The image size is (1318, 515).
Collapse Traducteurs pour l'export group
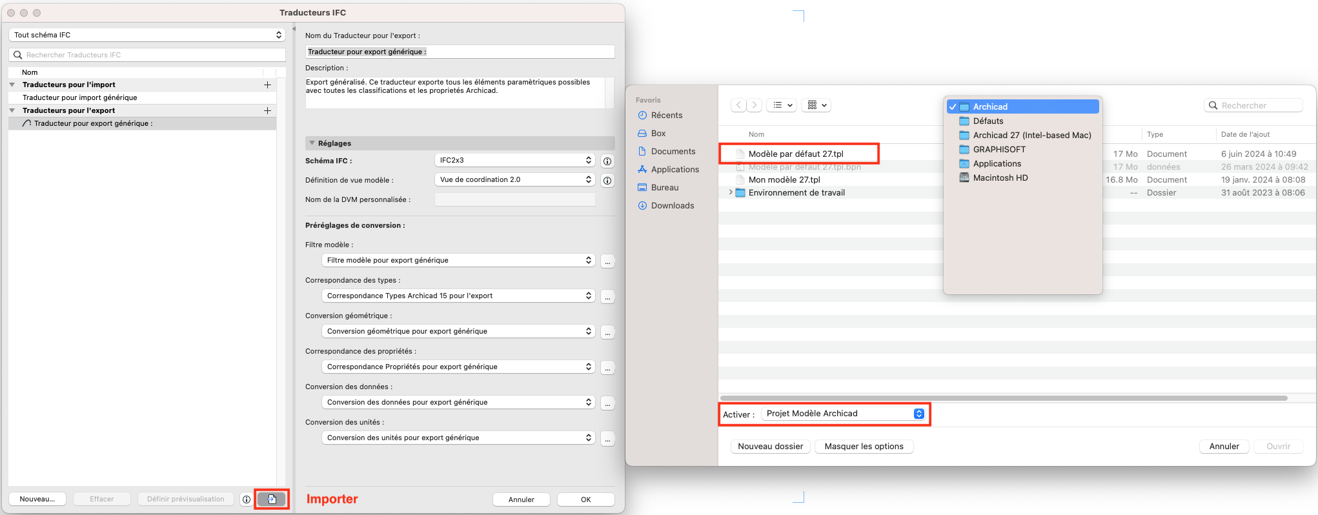tap(12, 110)
